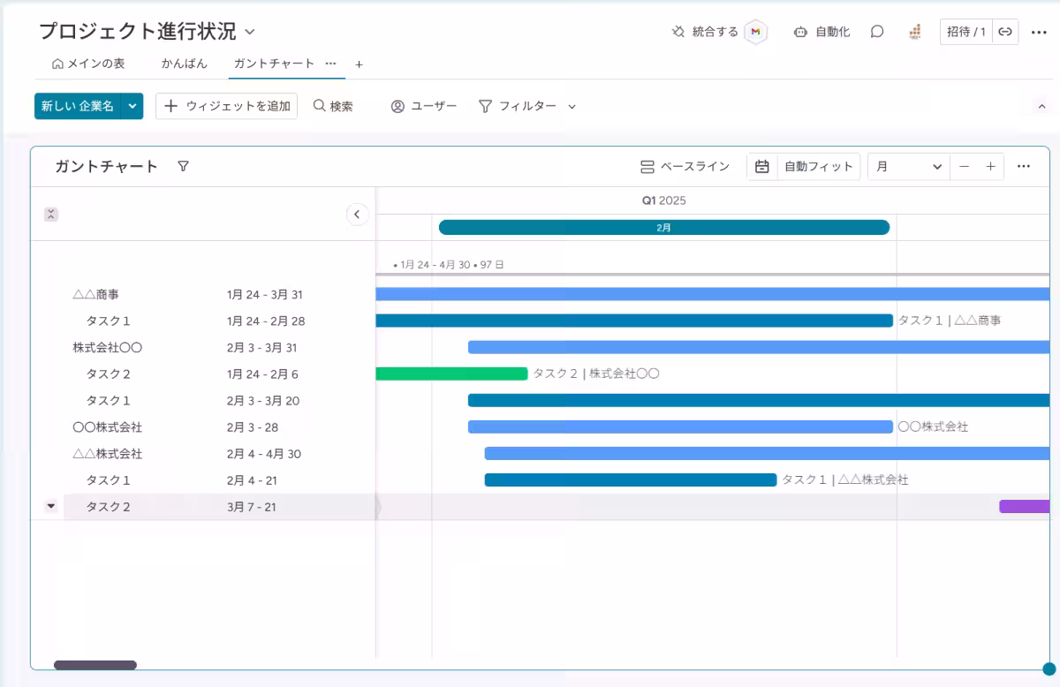The width and height of the screenshot is (1060, 687).
Task: Click the 検索 search icon on the toolbar
Action: pos(320,105)
